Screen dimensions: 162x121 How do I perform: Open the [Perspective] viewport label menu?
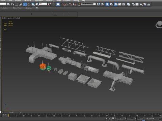tap(9, 18)
